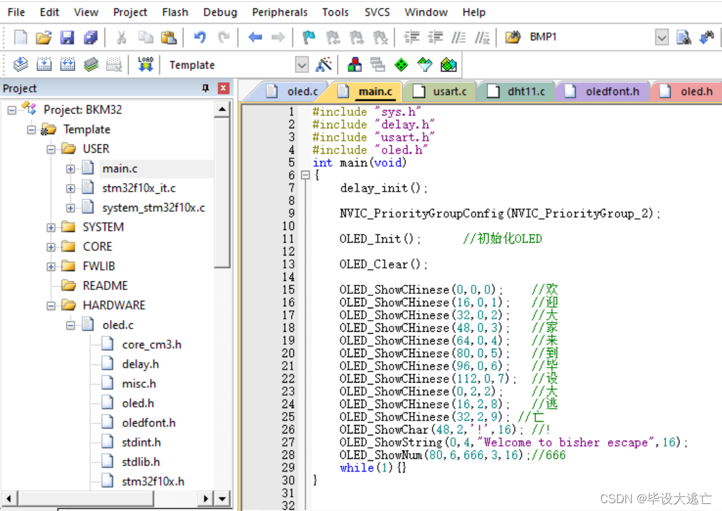
Task: Fold the main function code block
Action: click(305, 175)
